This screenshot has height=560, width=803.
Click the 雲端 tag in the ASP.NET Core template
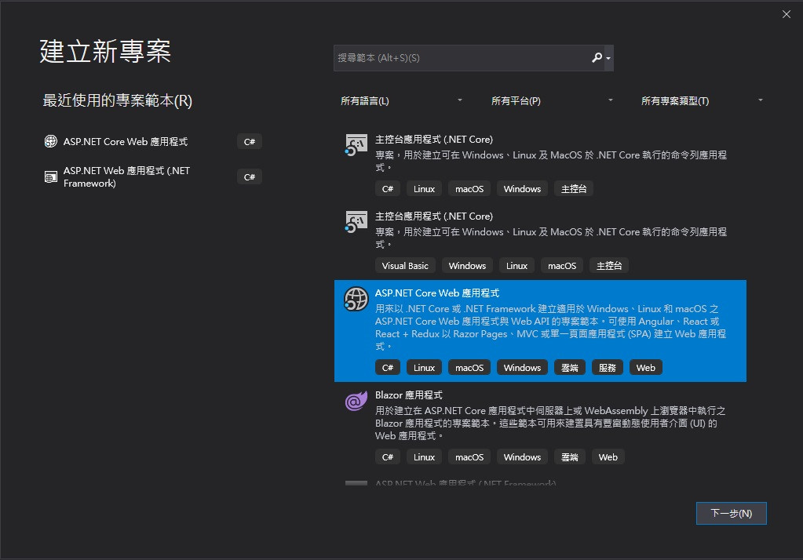coord(569,368)
